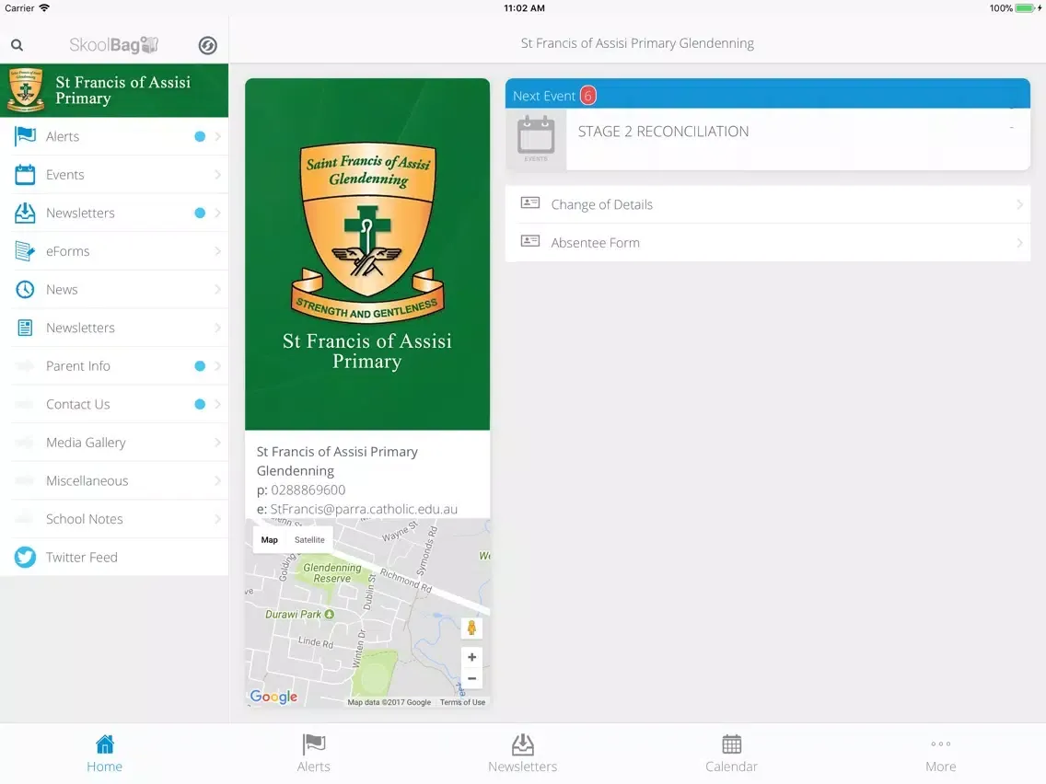Expand the eForms row chevron
Image resolution: width=1046 pixels, height=784 pixels.
217,251
